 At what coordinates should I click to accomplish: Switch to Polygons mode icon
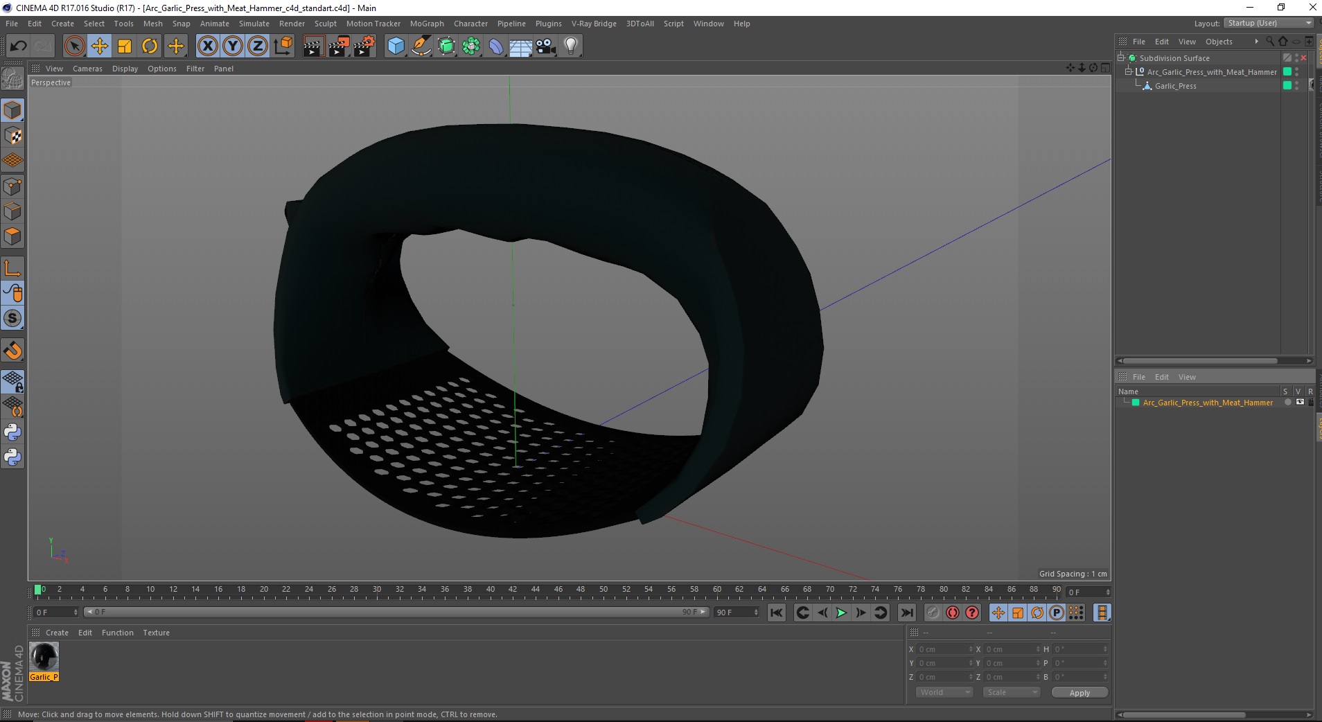(x=12, y=236)
